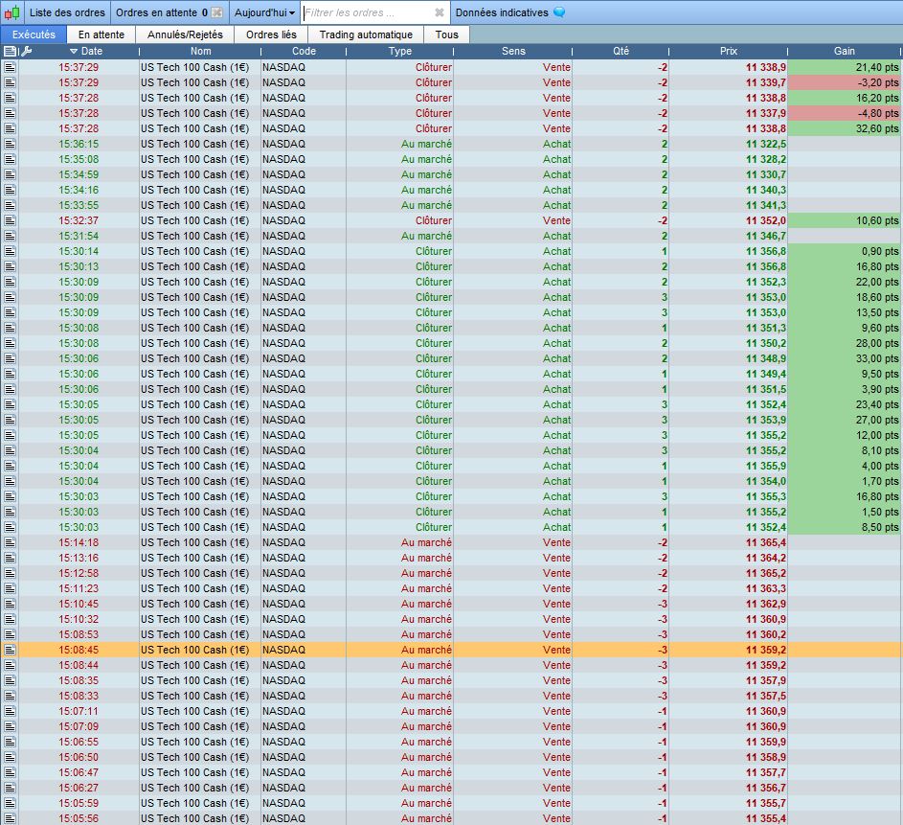
Task: Open the Trading automatique tab
Action: [366, 34]
